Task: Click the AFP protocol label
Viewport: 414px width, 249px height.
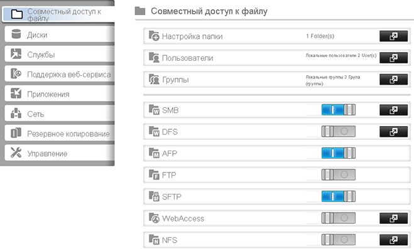Action: [170, 154]
